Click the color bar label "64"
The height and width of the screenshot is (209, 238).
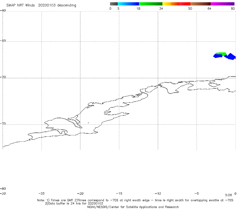point(209,8)
